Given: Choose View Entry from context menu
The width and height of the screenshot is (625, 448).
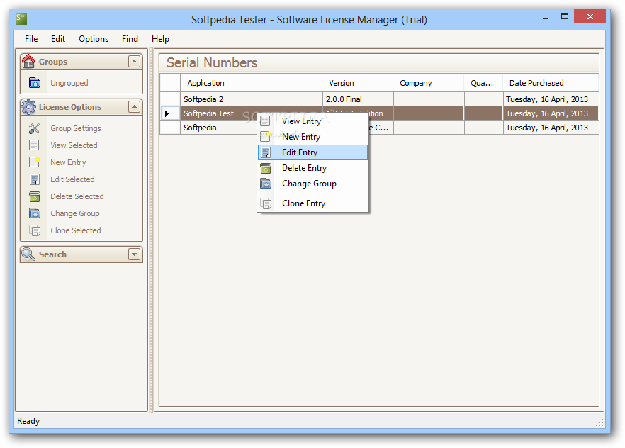Looking at the screenshot, I should coord(313,121).
